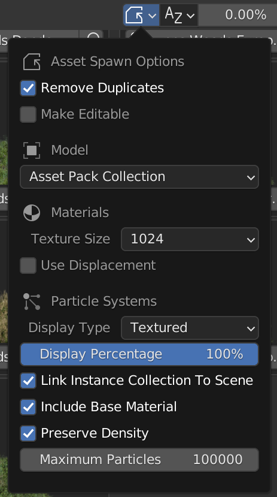Image resolution: width=277 pixels, height=497 pixels.
Task: Uncheck Link Instance Collection To Scene
Action: (x=28, y=380)
